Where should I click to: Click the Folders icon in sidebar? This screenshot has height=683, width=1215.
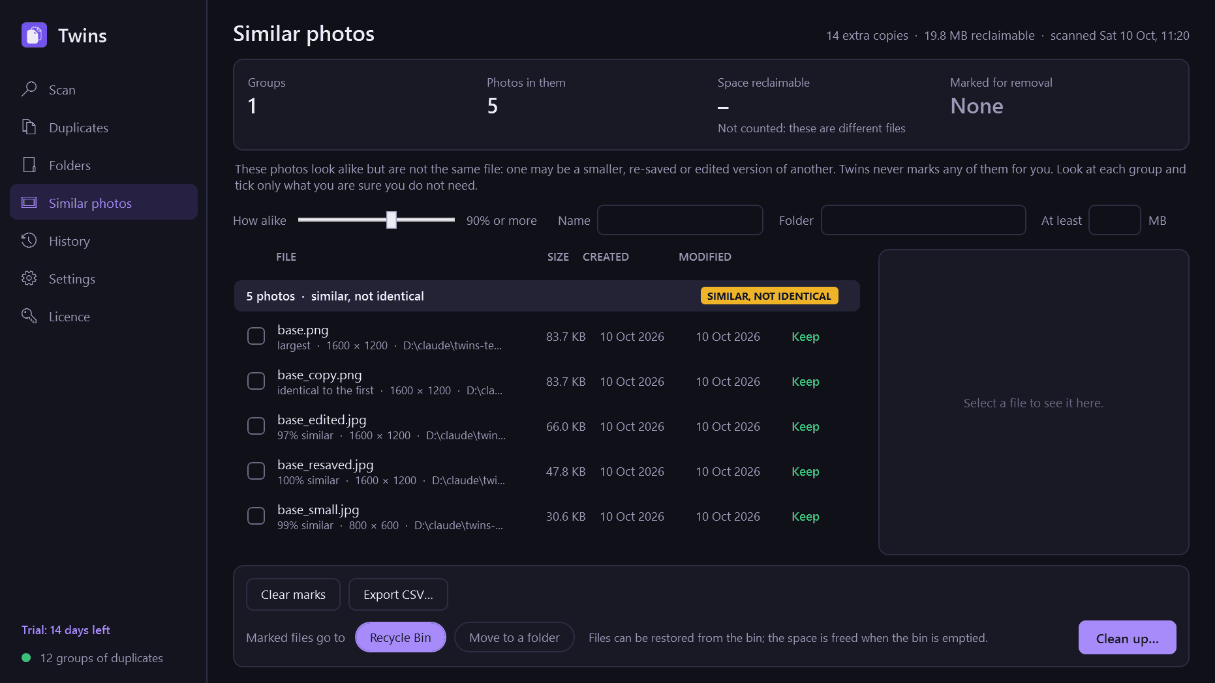pos(29,165)
